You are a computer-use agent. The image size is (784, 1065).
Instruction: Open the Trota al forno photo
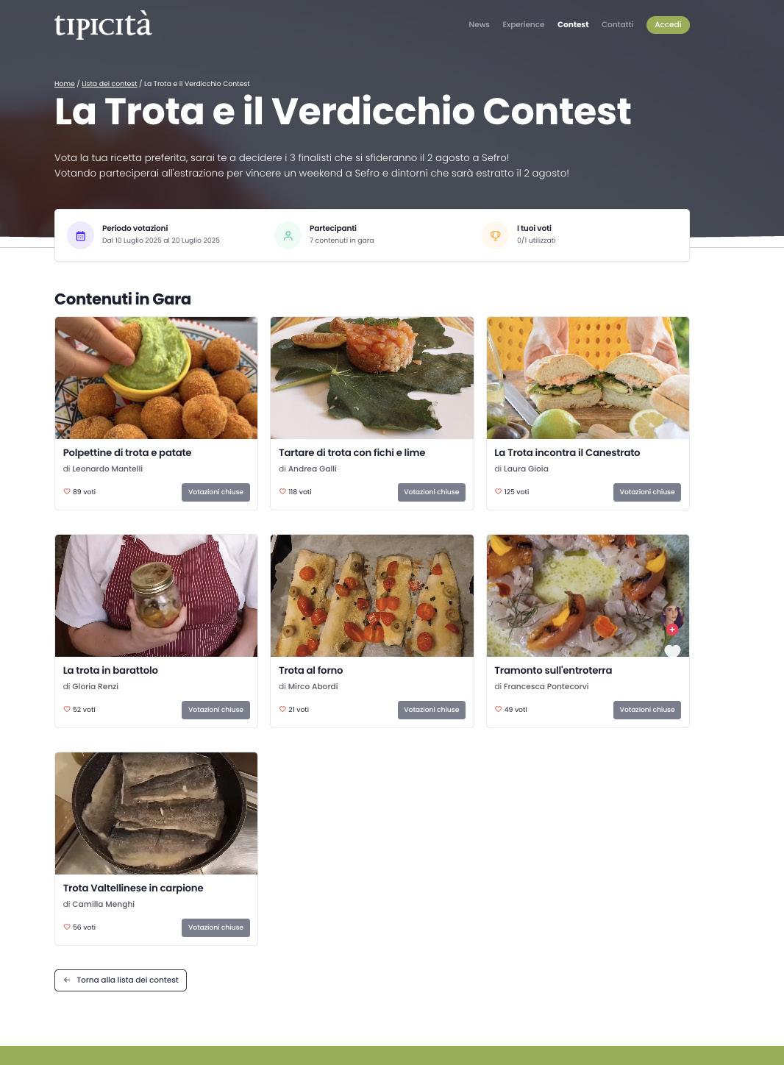(x=372, y=596)
